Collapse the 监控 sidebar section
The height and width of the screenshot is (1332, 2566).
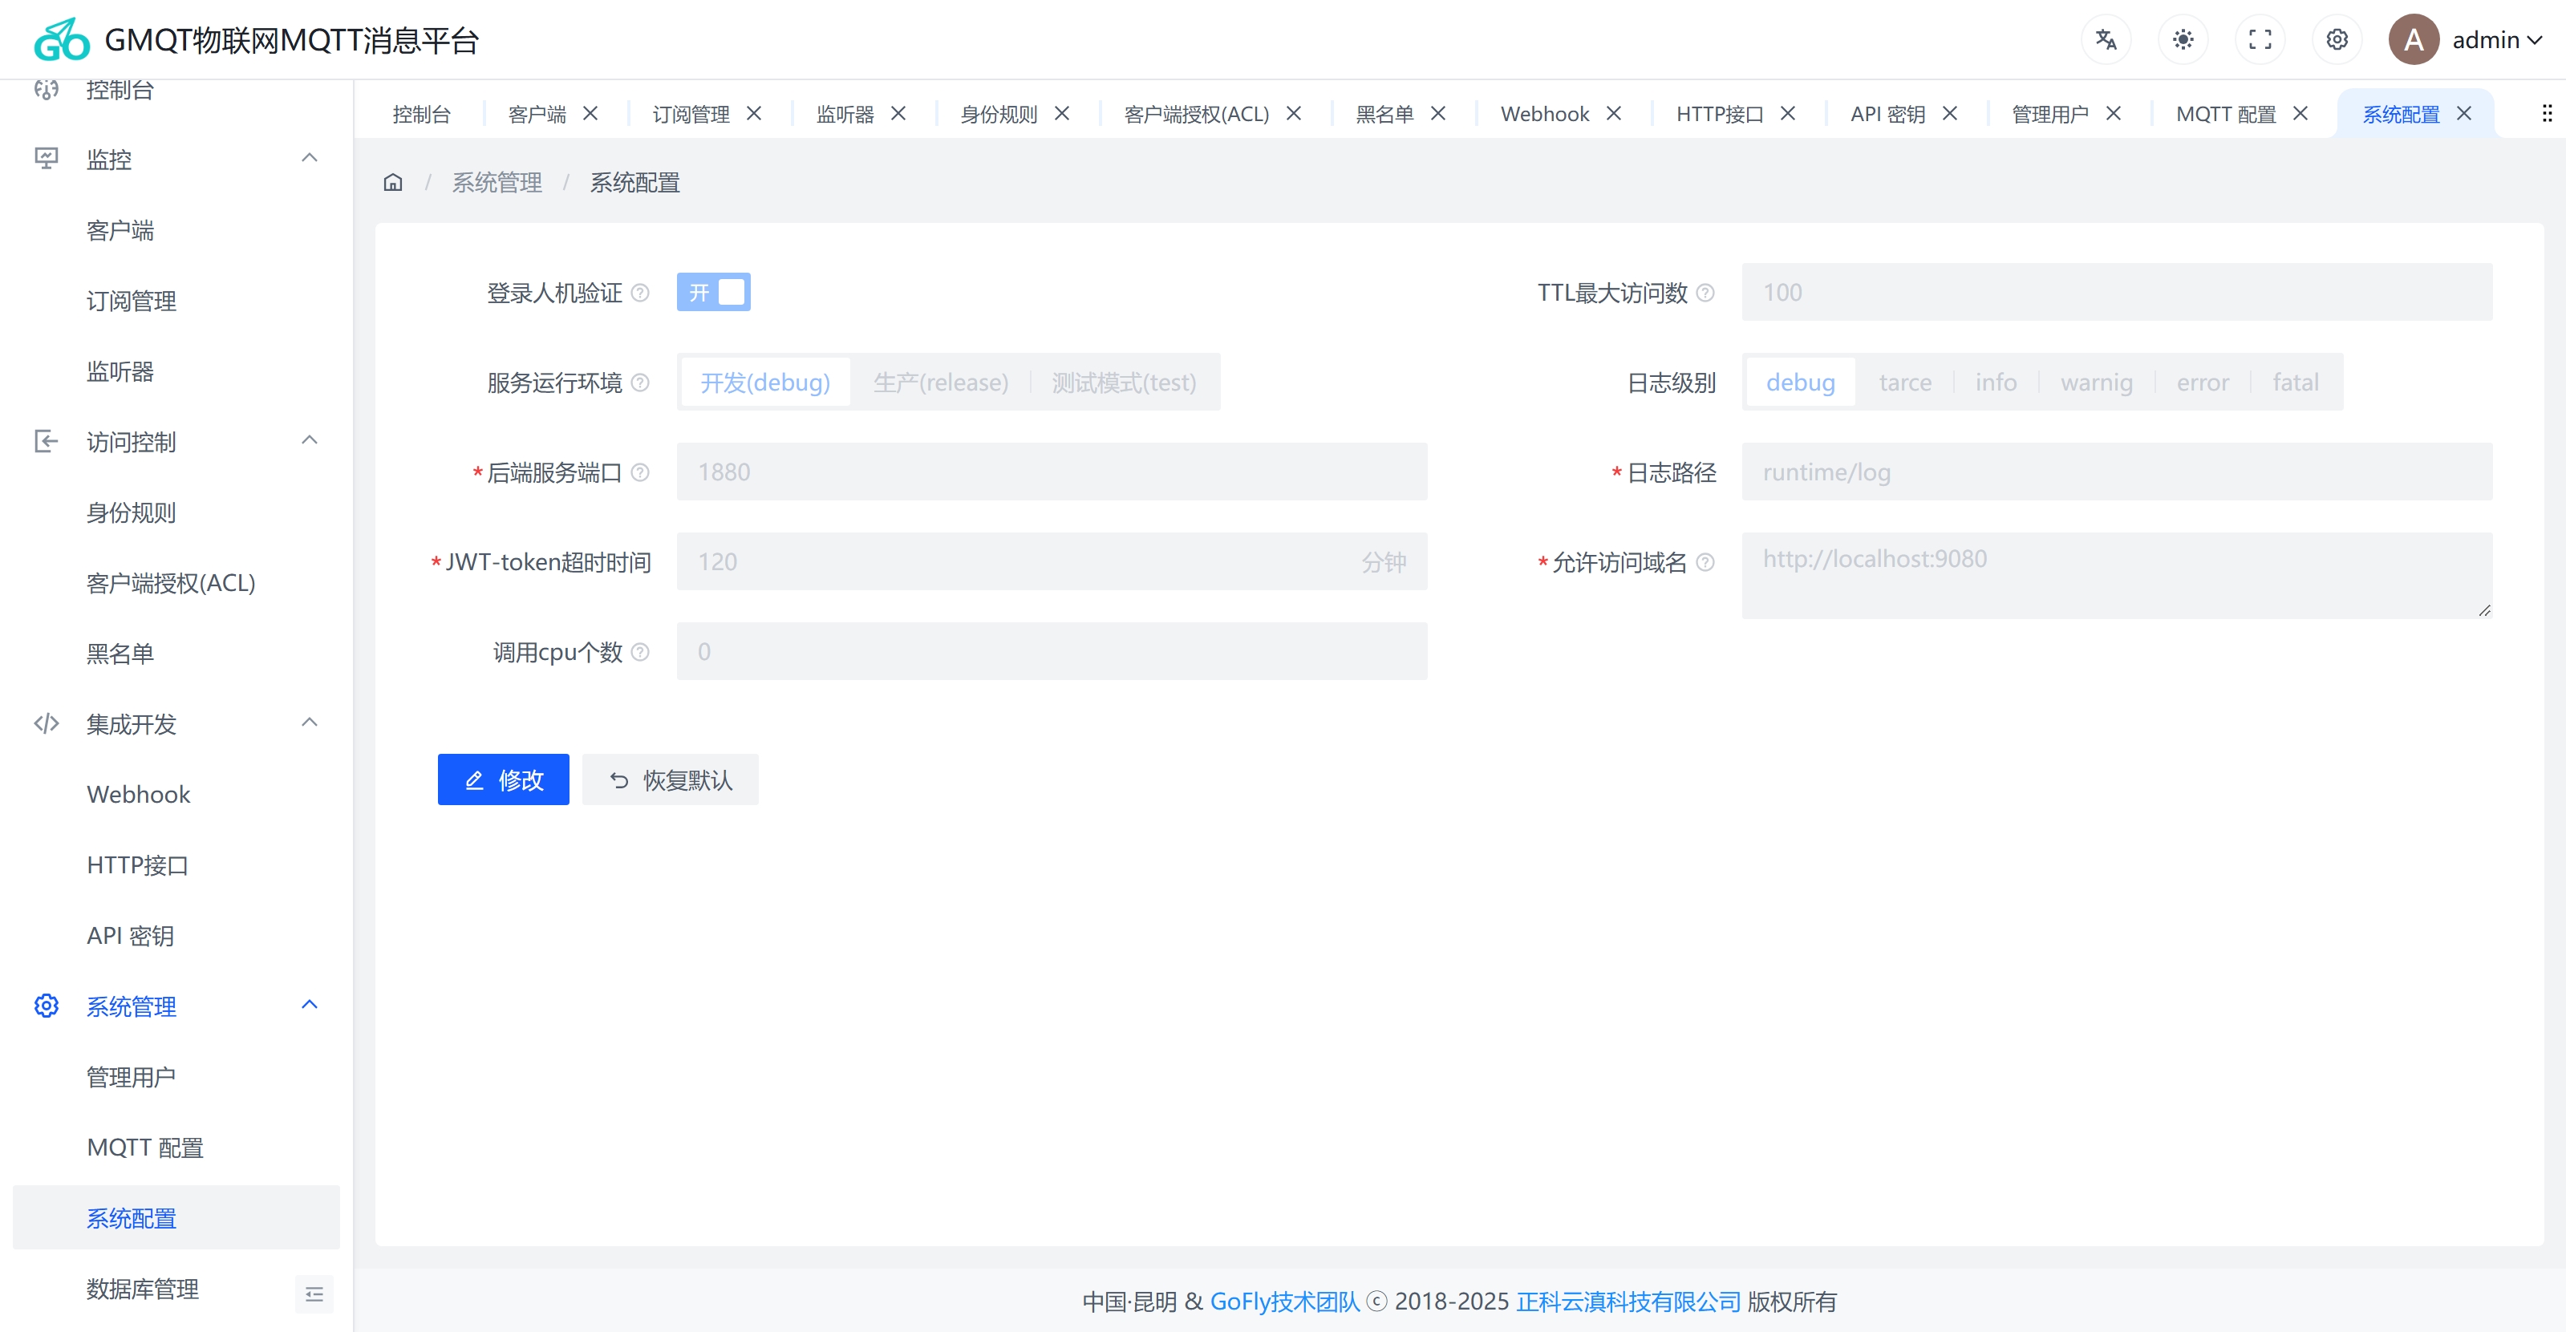coord(309,158)
